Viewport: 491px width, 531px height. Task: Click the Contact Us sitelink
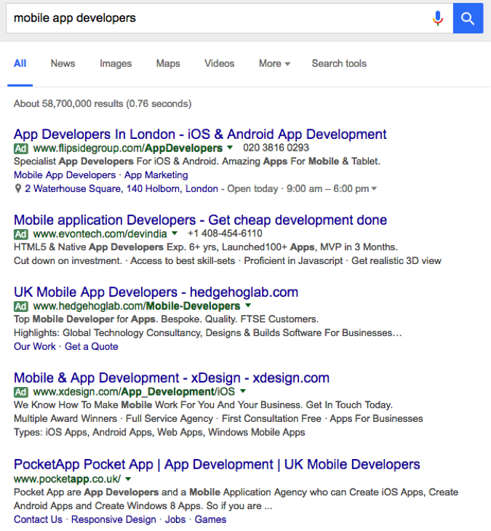[38, 519]
